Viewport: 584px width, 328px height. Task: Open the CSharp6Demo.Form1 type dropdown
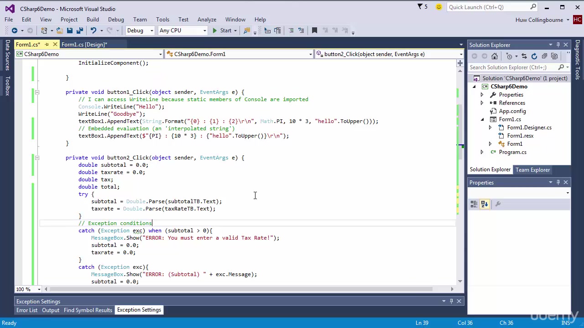pyautogui.click(x=239, y=54)
